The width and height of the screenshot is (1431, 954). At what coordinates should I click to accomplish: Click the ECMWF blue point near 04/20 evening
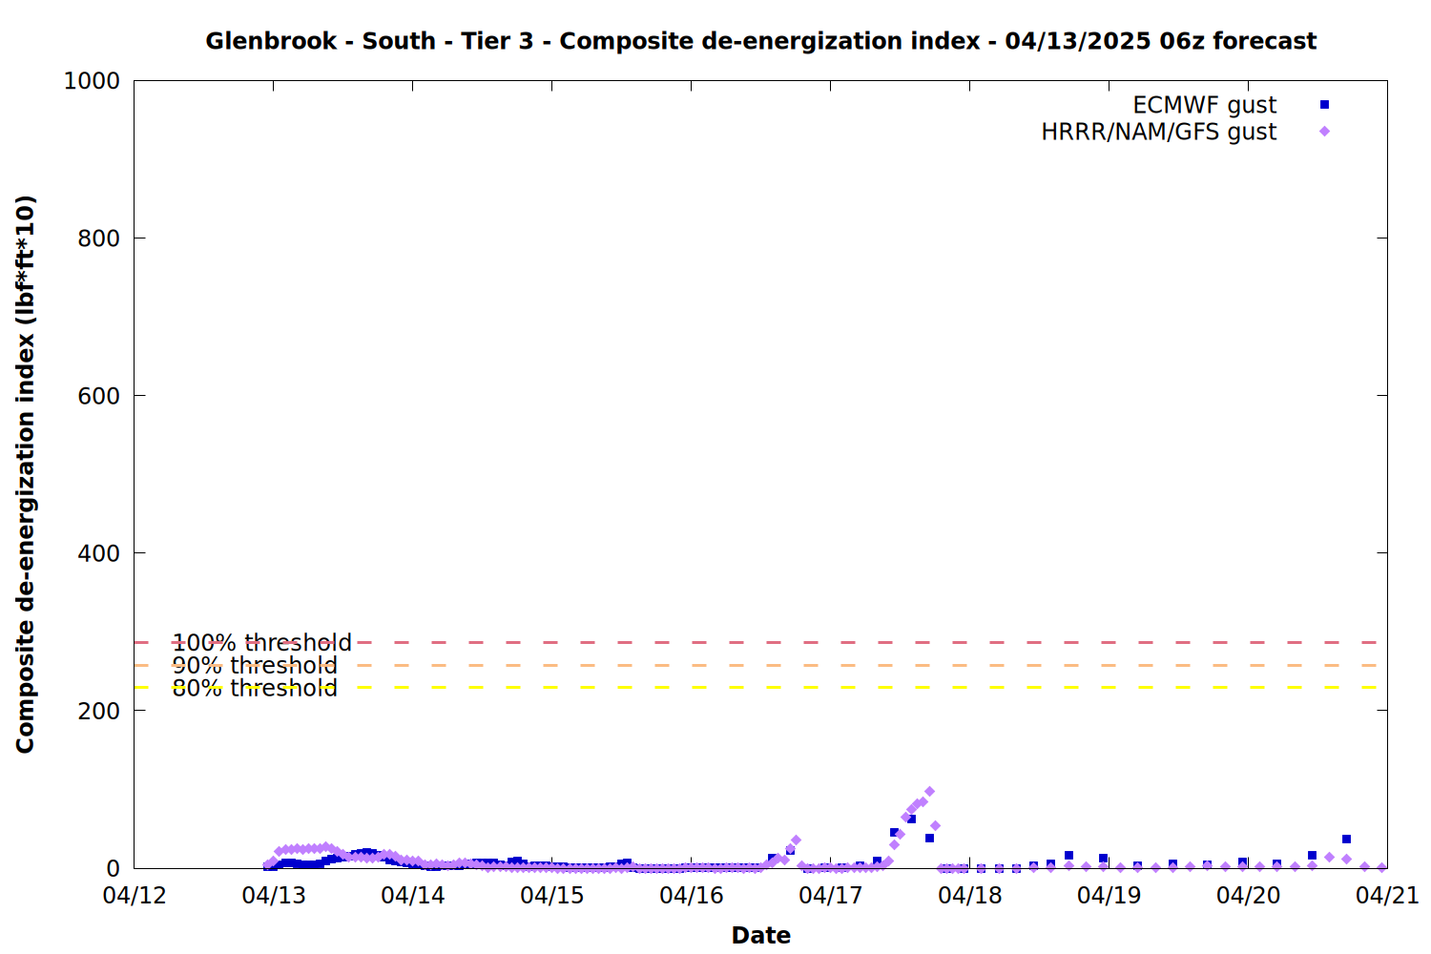1346,840
